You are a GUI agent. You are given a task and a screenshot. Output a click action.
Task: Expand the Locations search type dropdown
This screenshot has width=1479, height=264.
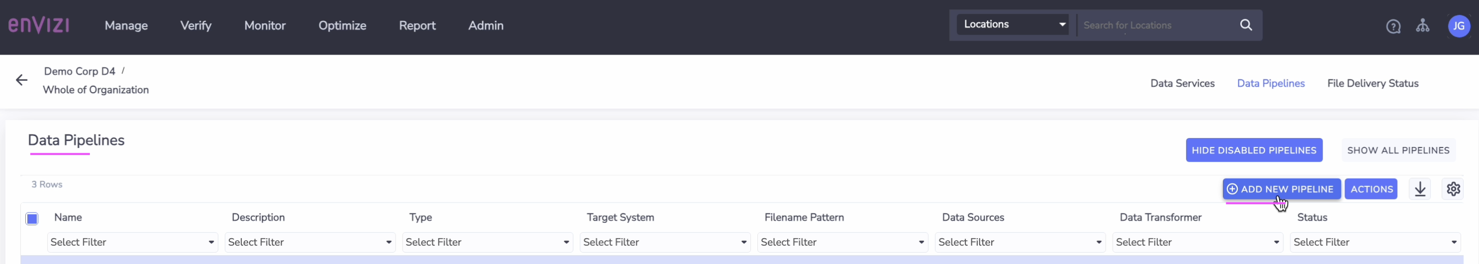(1012, 25)
